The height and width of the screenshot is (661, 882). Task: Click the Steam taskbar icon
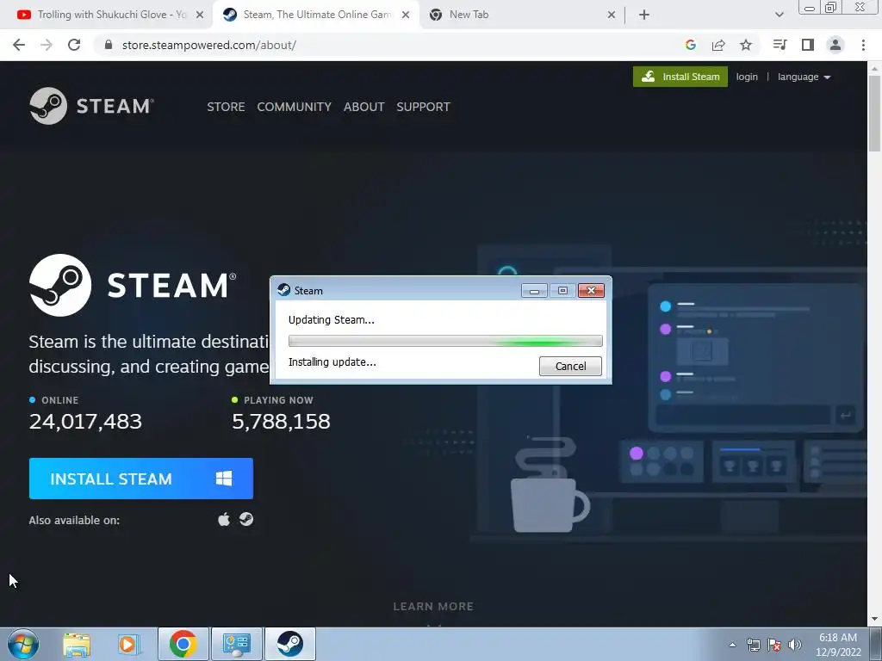(290, 644)
